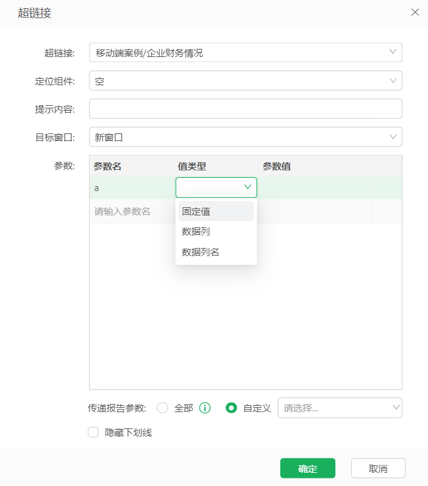
Task: Click the 目标窗口 chevron arrow
Action: (x=393, y=137)
